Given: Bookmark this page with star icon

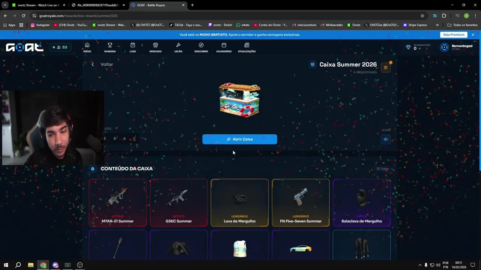Looking at the screenshot, I should click(x=422, y=16).
